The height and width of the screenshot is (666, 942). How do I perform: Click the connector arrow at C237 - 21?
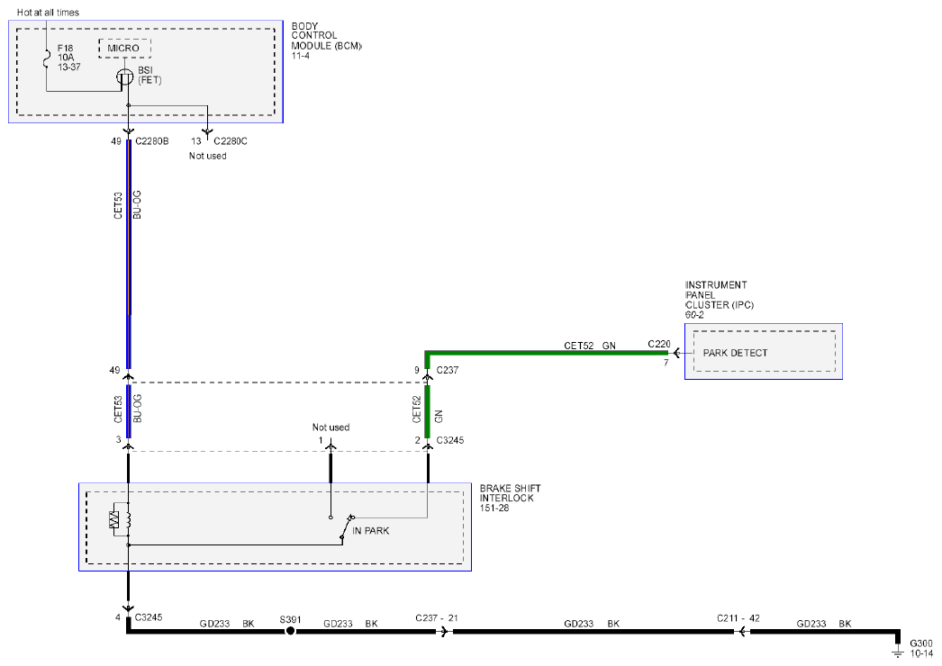tap(443, 631)
